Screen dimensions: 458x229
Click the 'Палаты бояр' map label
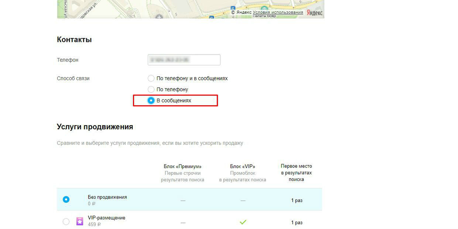(265, 16)
